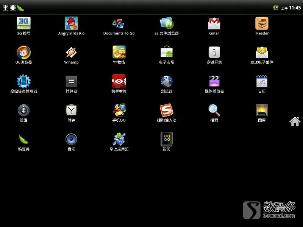Open the 音乐 music app

[71, 142]
